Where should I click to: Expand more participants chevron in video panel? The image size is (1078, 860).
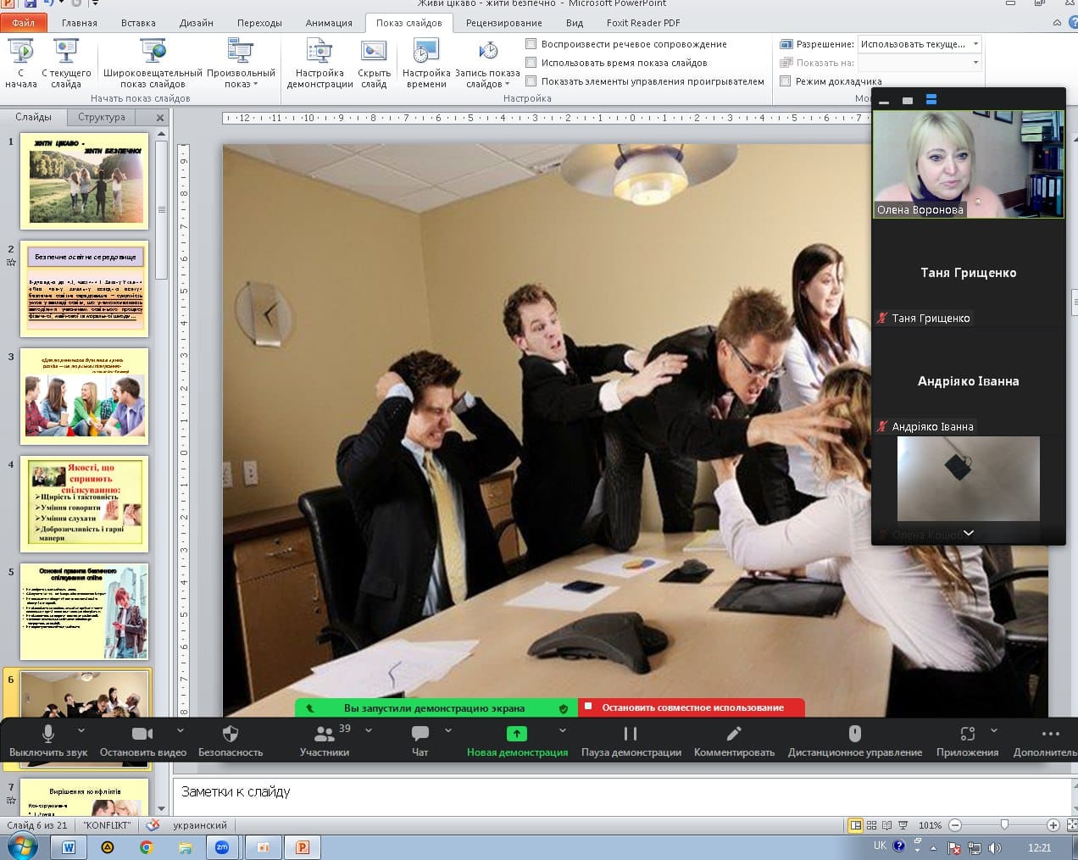coord(969,534)
